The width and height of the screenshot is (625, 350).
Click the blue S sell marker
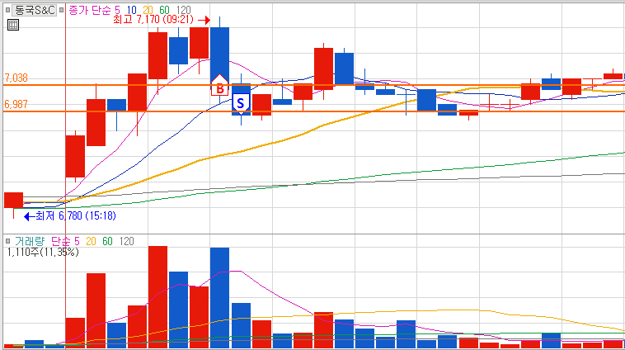coord(241,104)
